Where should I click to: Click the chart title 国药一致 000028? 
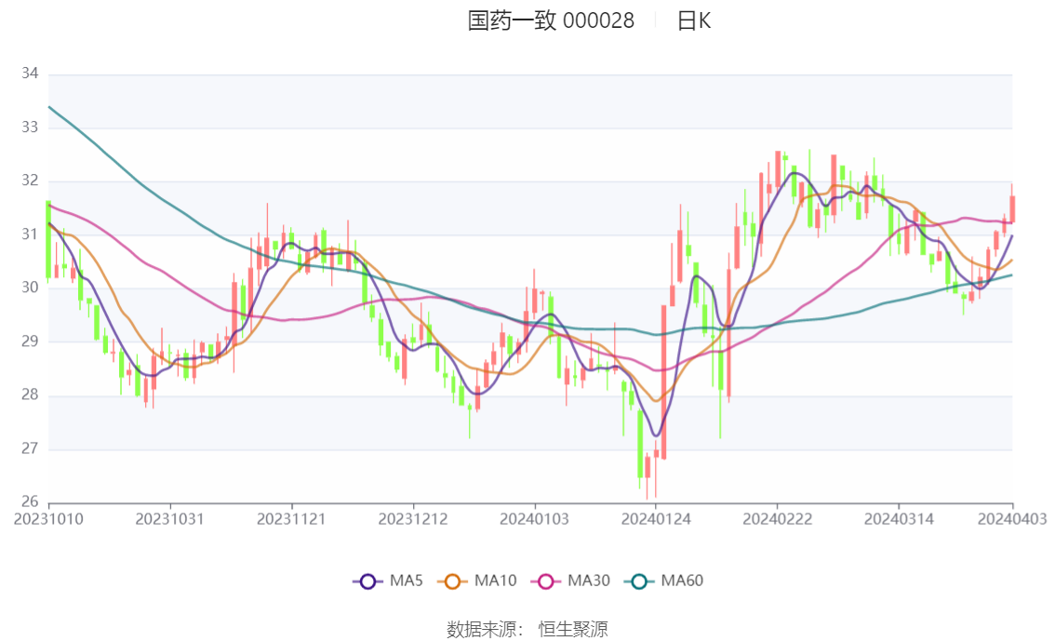pos(551,20)
